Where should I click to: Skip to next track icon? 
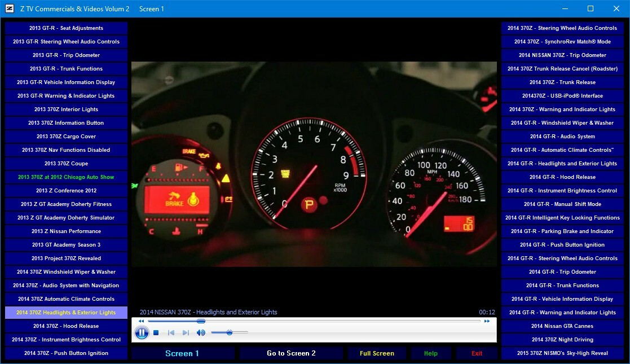[186, 333]
